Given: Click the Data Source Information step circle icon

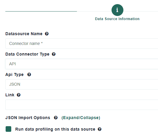Looking at the screenshot, I should (117, 10).
